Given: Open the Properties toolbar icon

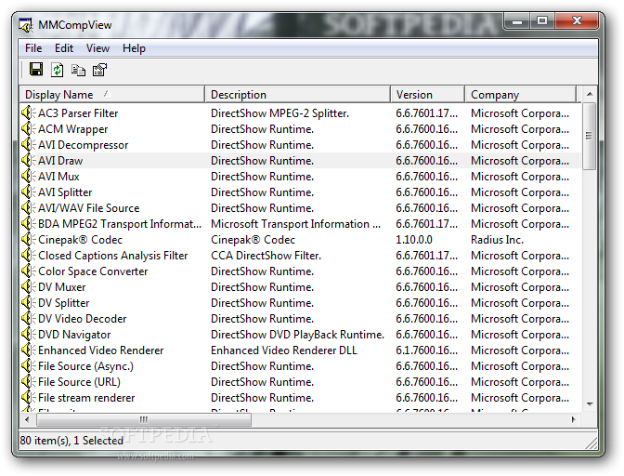Looking at the screenshot, I should (99, 70).
